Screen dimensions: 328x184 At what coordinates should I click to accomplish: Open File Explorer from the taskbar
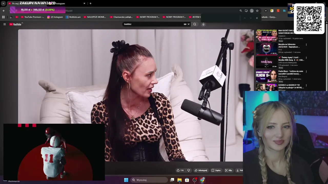point(180,180)
